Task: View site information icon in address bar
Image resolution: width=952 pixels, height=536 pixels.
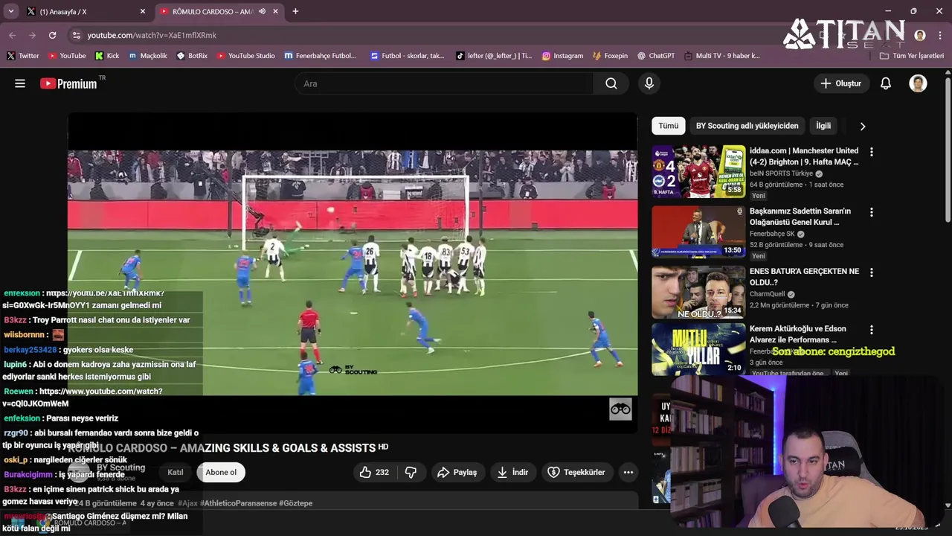Action: tap(76, 35)
